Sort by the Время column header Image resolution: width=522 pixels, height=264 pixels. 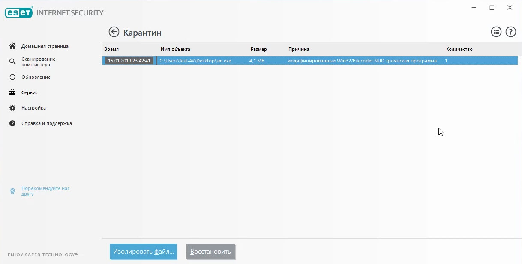point(111,49)
